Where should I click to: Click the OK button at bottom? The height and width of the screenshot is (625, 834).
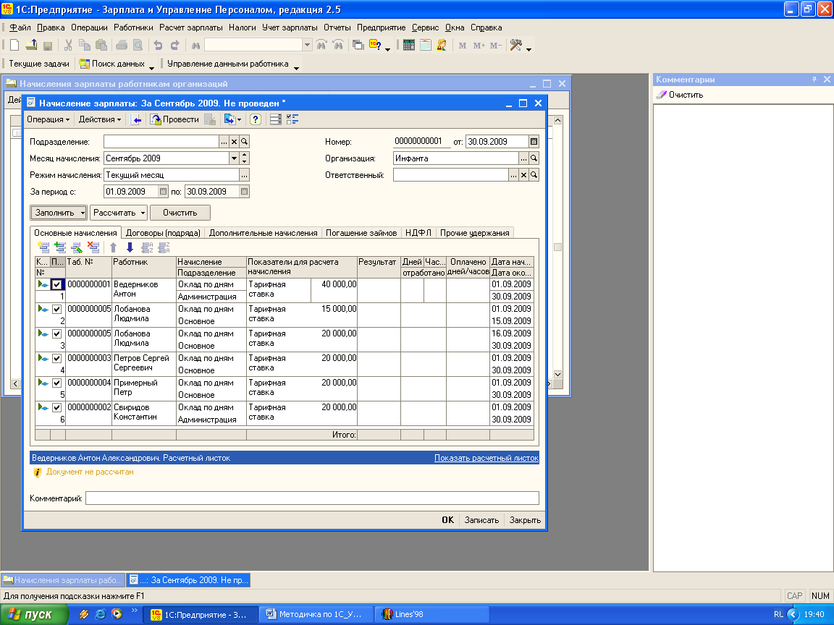tap(448, 520)
